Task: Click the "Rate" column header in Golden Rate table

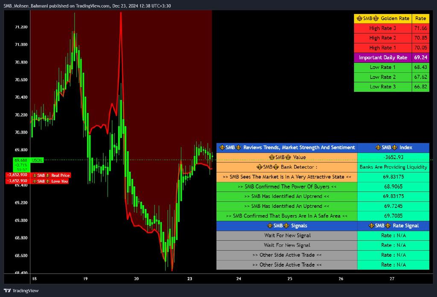Action: pos(420,18)
